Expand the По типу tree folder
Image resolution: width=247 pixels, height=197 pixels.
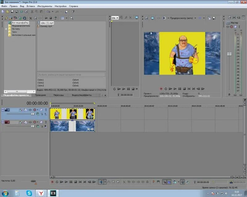pos(6,29)
